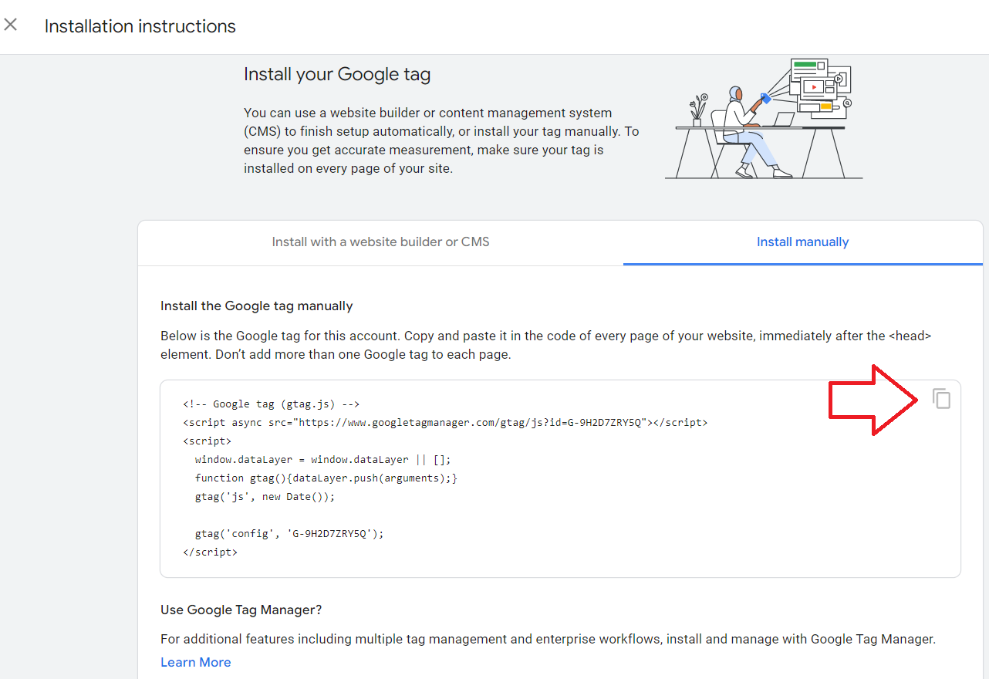Switch to Install with a website builder or CMS tab
989x679 pixels.
[x=380, y=242]
